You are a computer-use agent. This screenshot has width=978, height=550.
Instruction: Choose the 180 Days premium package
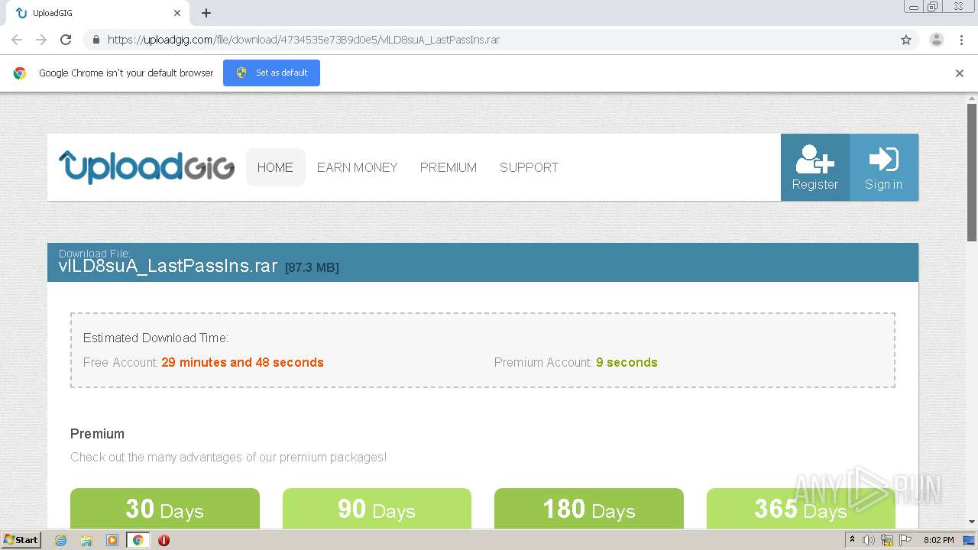click(x=589, y=508)
